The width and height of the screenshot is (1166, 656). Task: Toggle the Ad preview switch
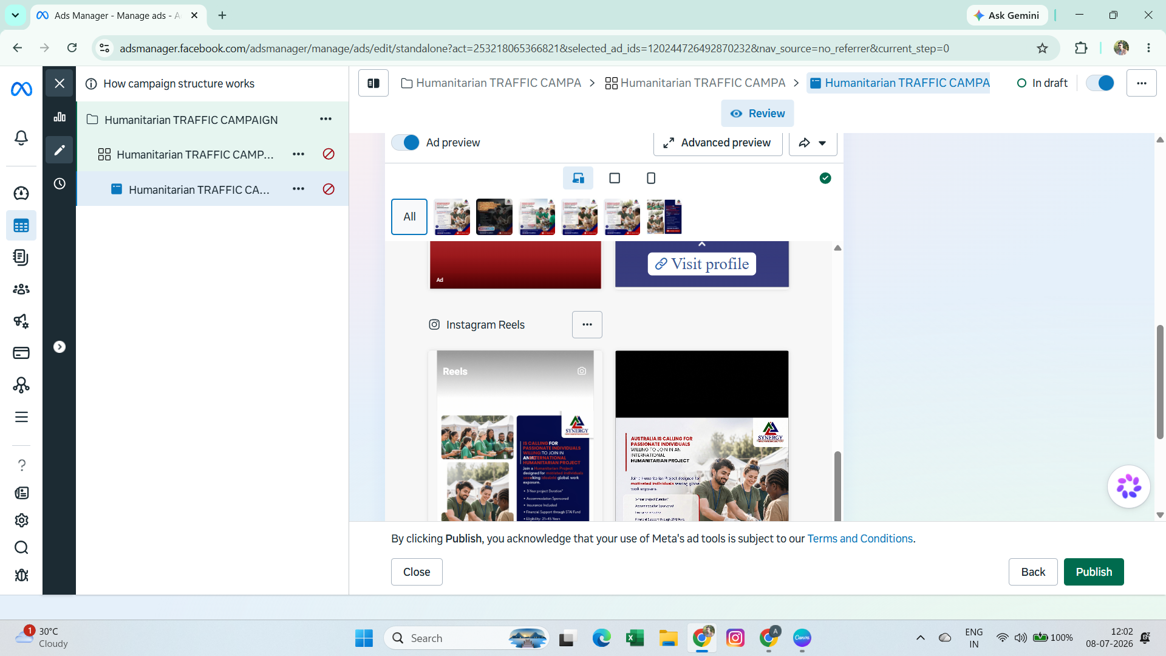[405, 143]
